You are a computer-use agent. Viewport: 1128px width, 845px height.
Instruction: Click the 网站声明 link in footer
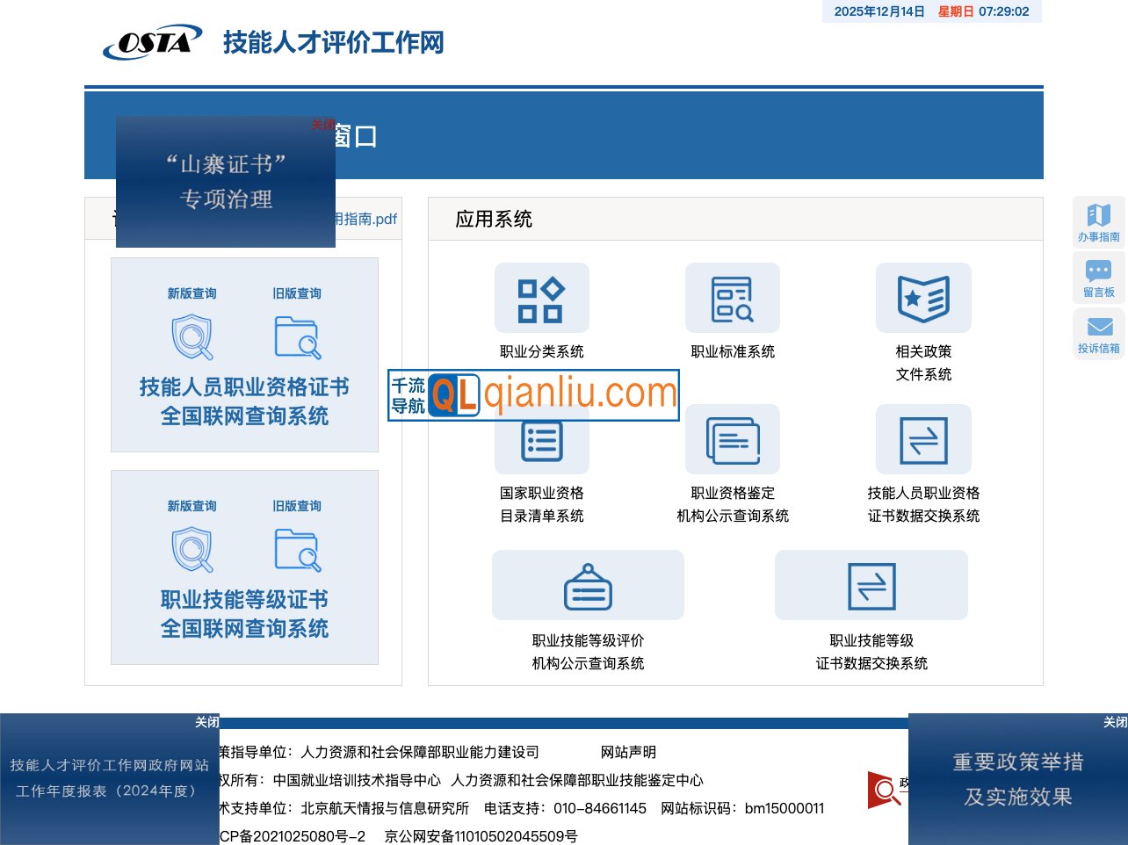coord(629,752)
